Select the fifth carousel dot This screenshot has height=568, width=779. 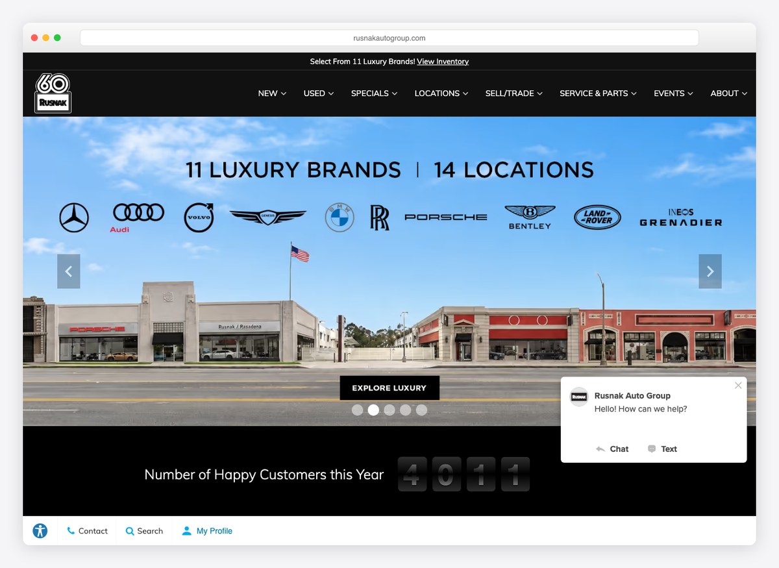[422, 410]
